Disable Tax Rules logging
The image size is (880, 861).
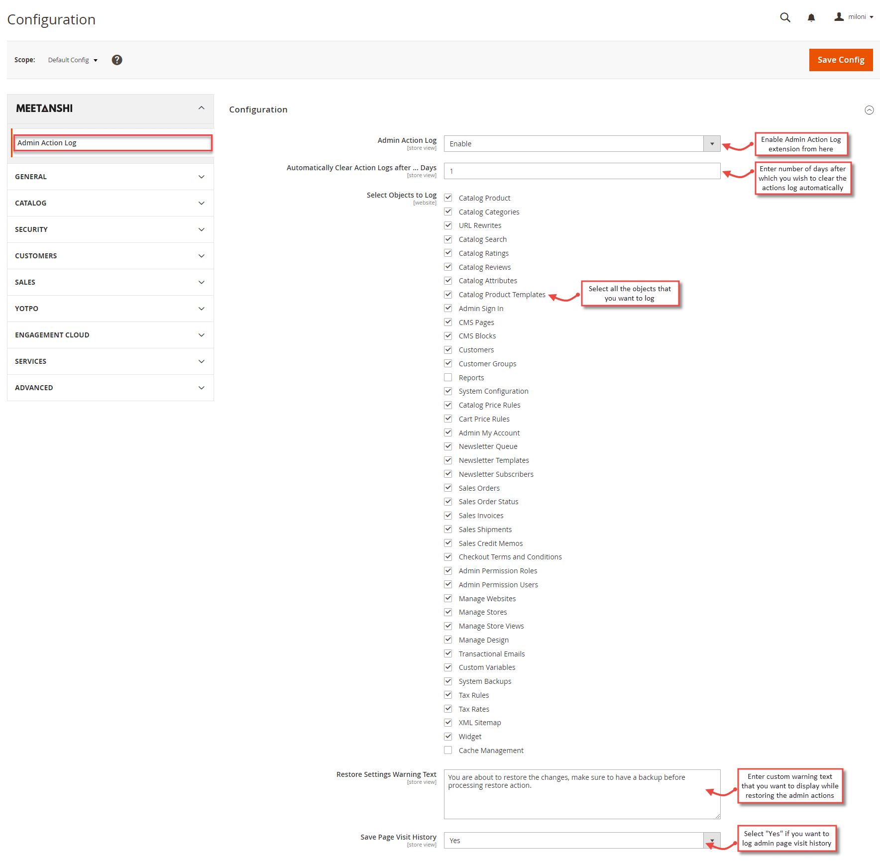[448, 695]
